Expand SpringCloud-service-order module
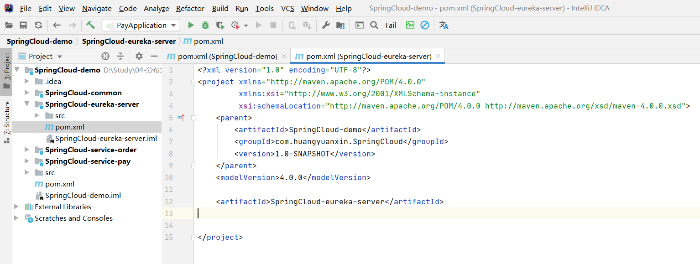The width and height of the screenshot is (700, 264). pyautogui.click(x=27, y=150)
